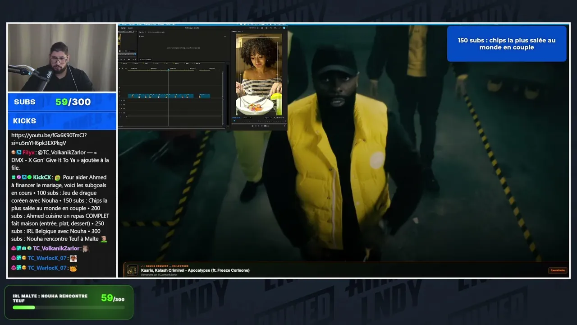Screen dimensions: 577x325
Task: Click the "59/300" subs counter beside SUBS
Action: tap(73, 102)
